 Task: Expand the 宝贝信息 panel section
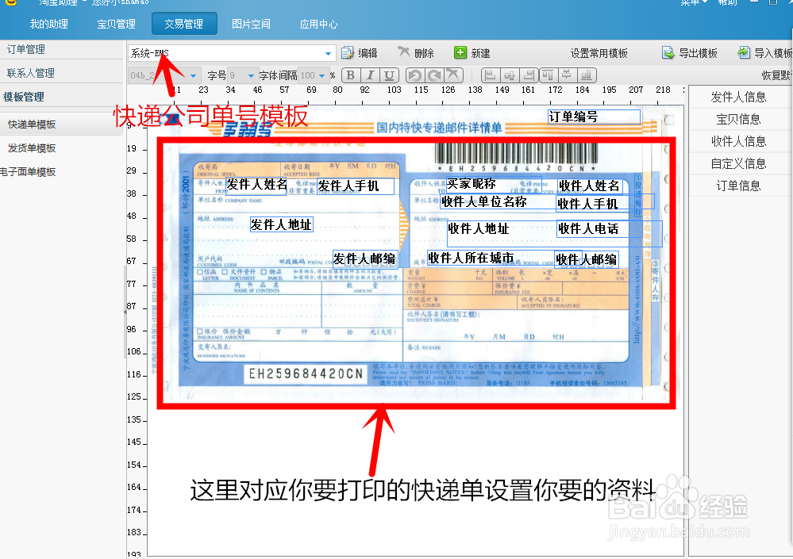(x=738, y=119)
